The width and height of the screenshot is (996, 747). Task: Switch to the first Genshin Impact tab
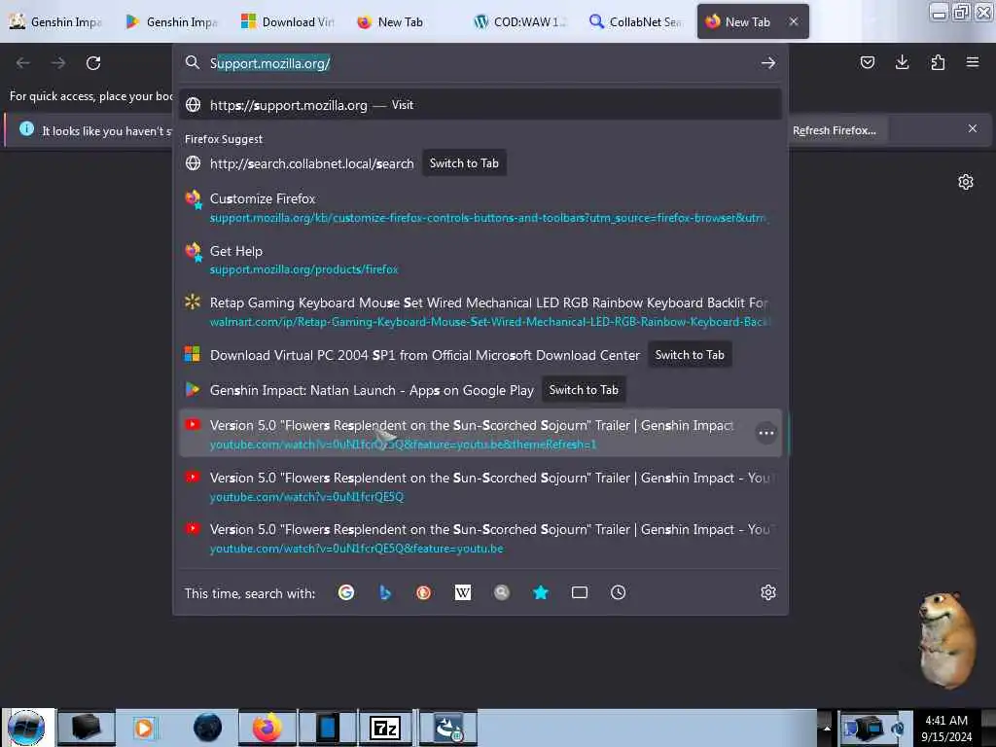[x=55, y=21]
